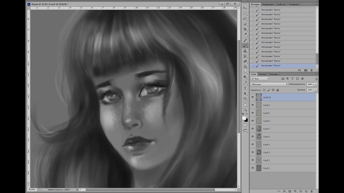Hide layer Слой 8

click(x=253, y=121)
